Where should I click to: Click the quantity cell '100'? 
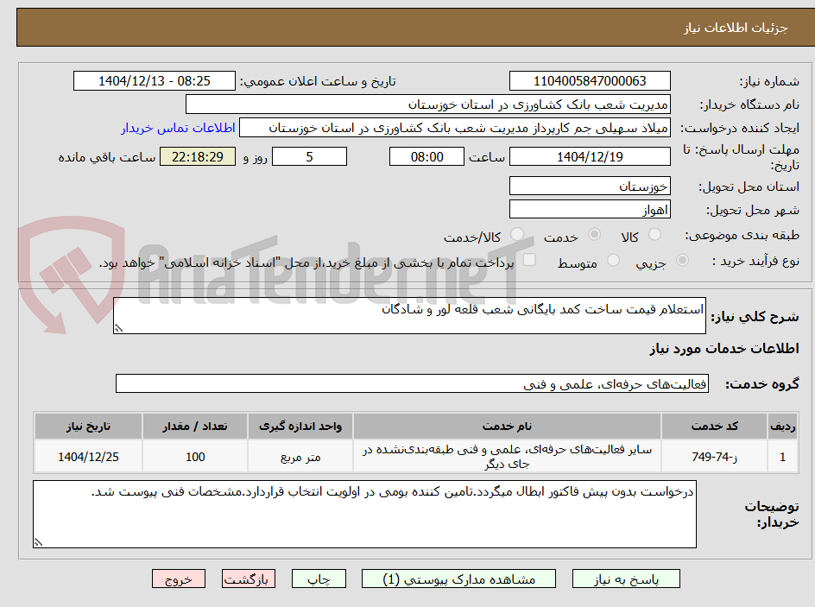[195, 457]
